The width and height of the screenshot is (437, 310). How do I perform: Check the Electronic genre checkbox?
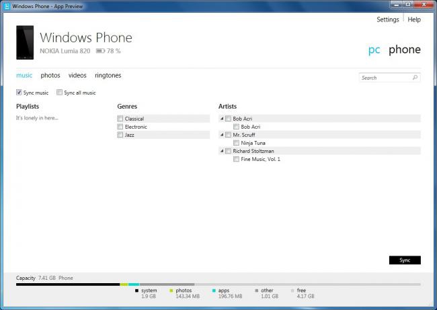tap(120, 127)
